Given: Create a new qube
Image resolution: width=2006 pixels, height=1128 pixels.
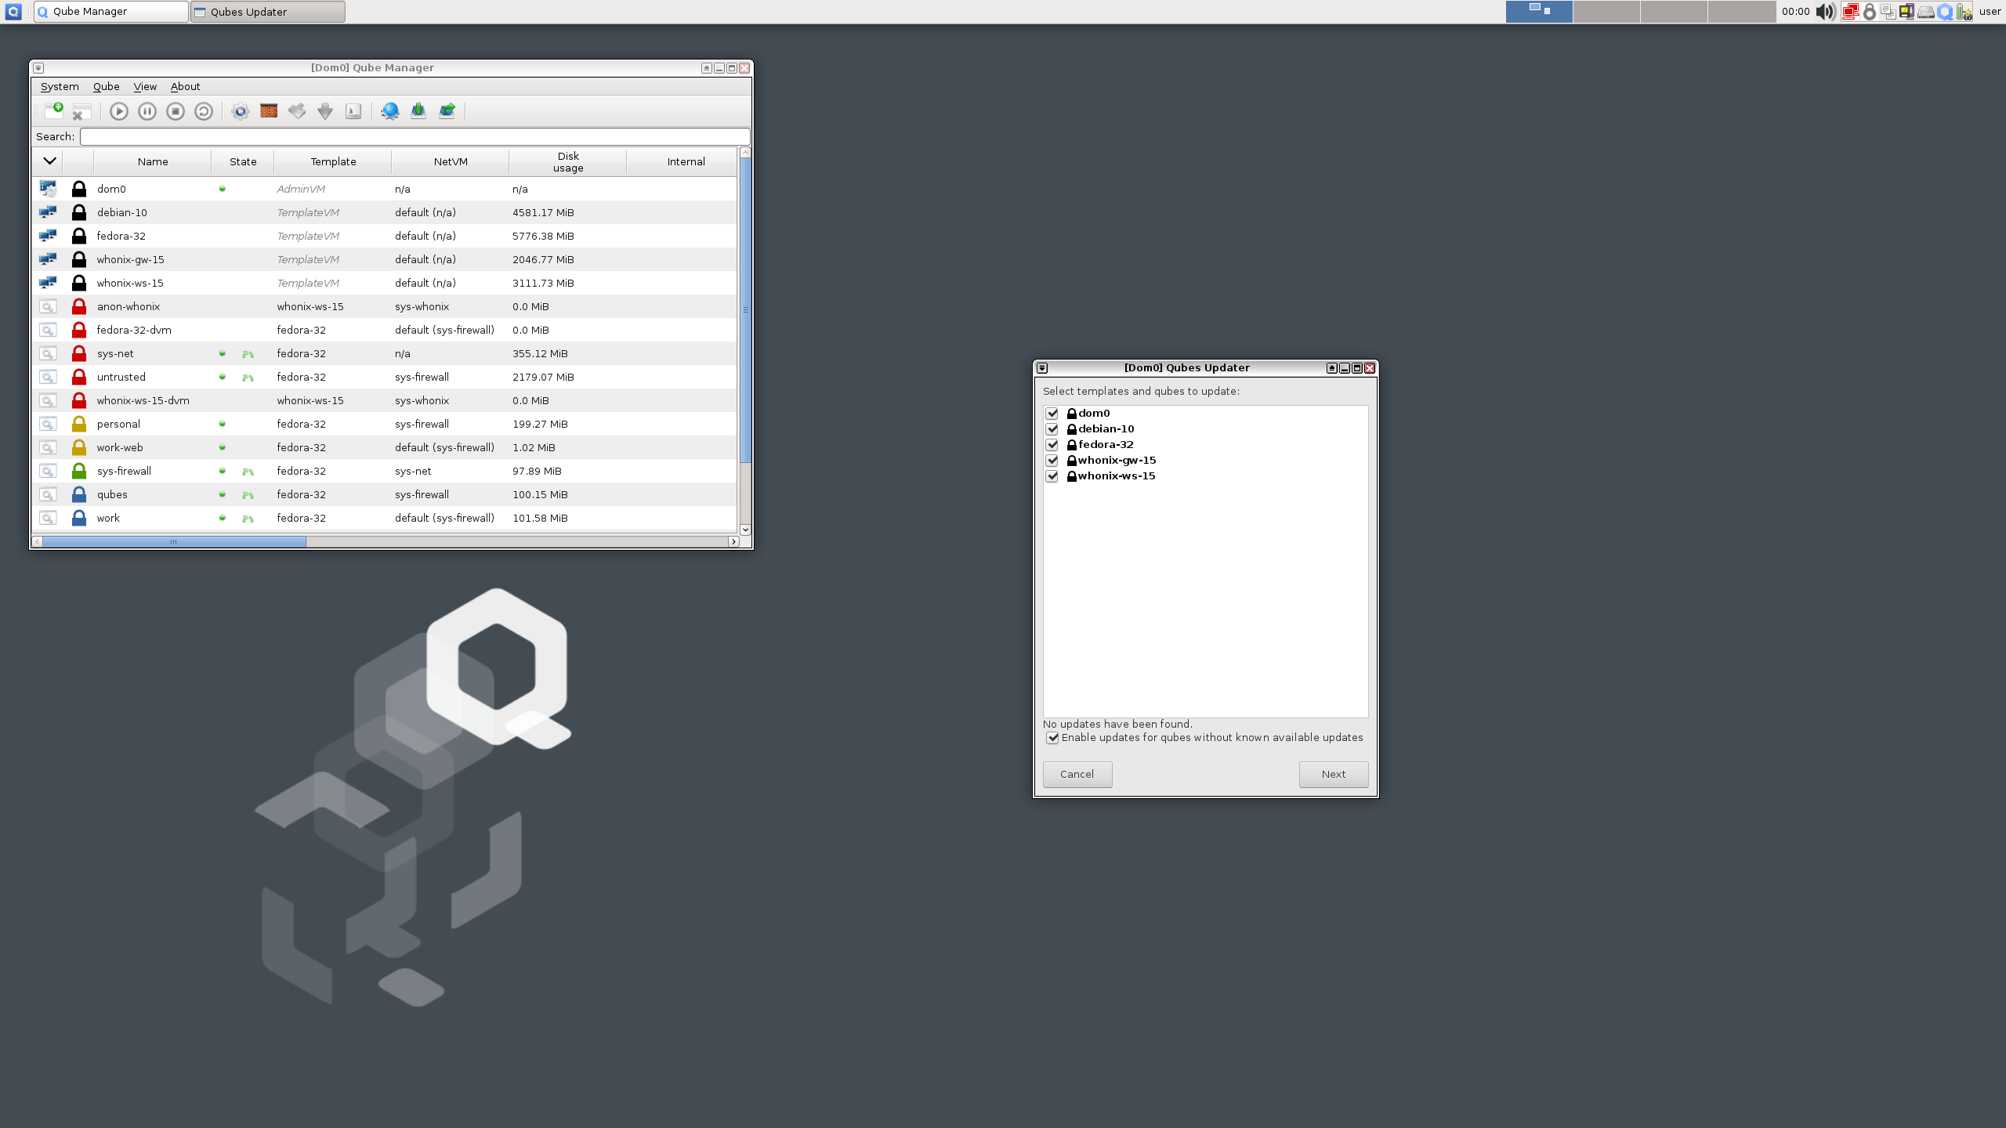Looking at the screenshot, I should pos(56,110).
